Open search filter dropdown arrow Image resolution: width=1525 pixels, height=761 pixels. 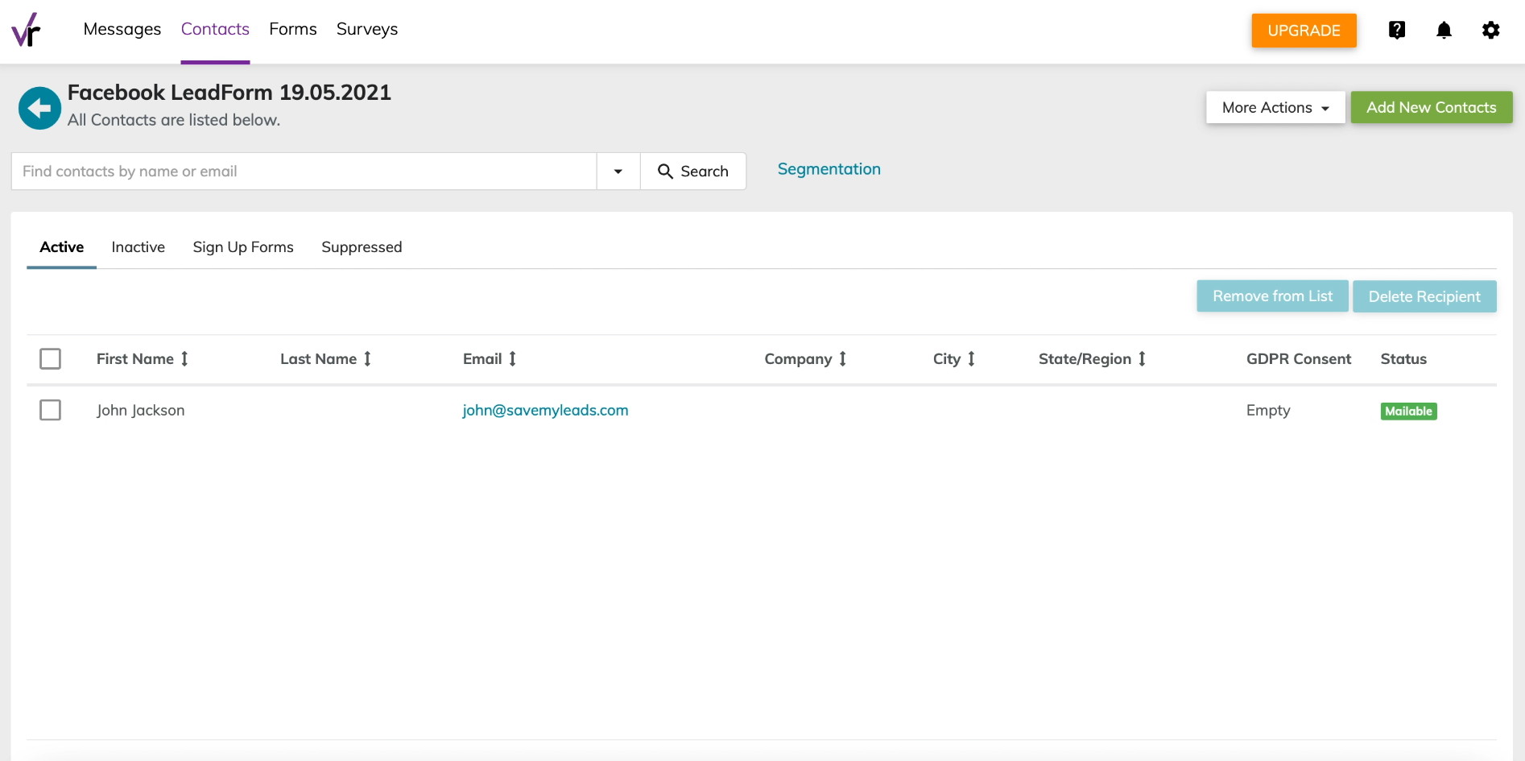pos(618,172)
